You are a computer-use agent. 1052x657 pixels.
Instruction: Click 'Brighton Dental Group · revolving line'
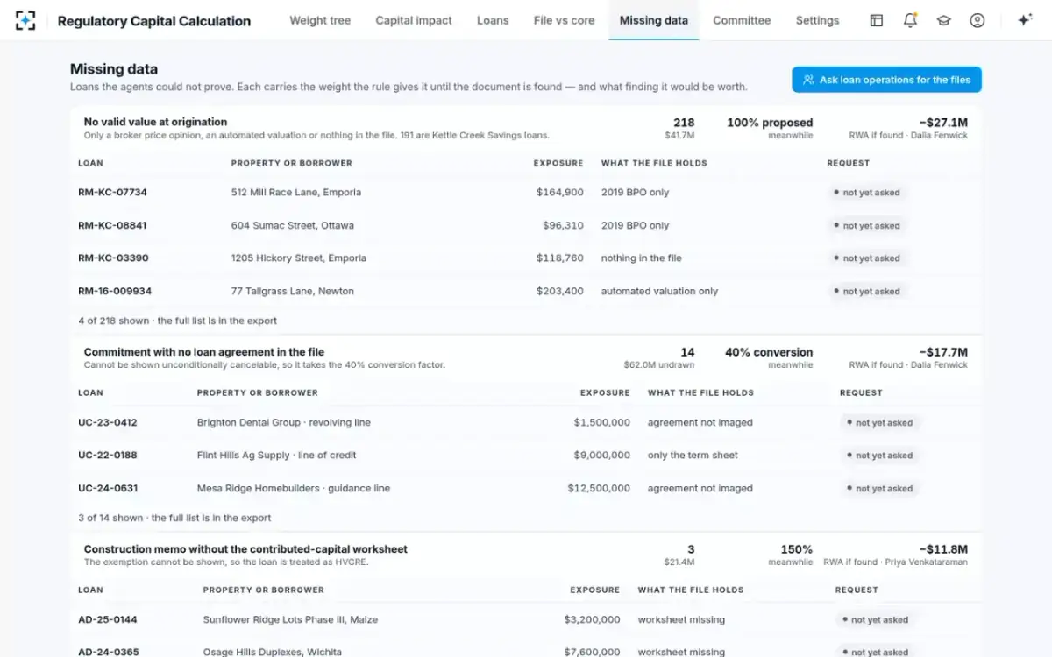click(284, 423)
